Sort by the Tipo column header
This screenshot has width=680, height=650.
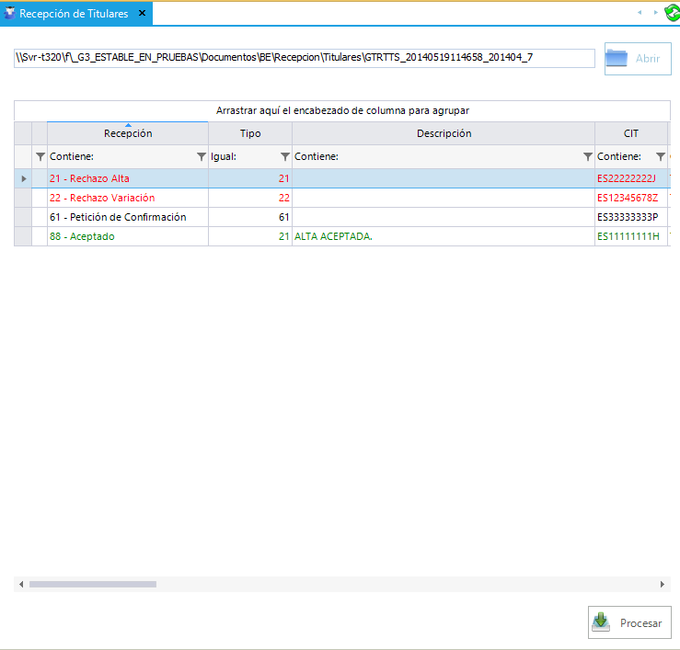250,133
